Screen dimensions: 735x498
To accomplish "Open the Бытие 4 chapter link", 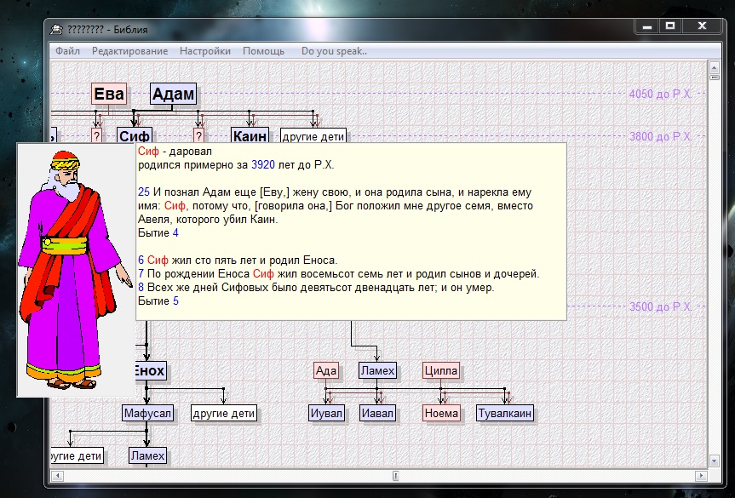I will pos(158,232).
